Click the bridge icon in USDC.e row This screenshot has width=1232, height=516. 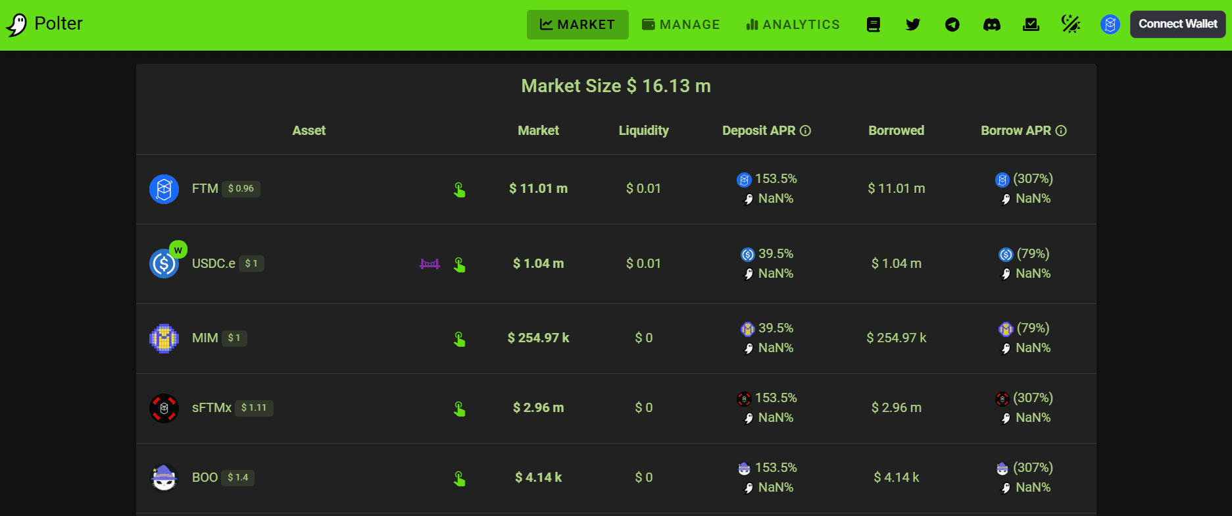430,264
